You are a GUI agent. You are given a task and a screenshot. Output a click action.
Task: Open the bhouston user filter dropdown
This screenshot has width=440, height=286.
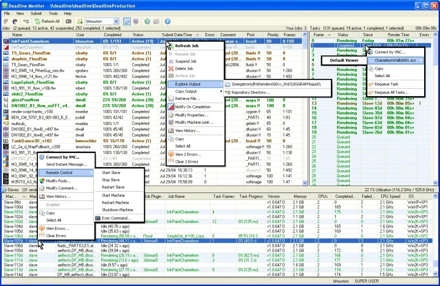[x=116, y=21]
